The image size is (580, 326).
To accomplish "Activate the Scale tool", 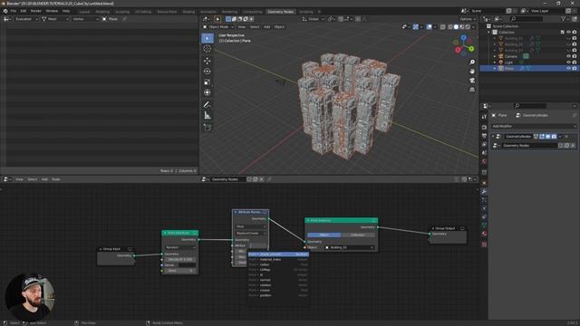I will click(208, 82).
